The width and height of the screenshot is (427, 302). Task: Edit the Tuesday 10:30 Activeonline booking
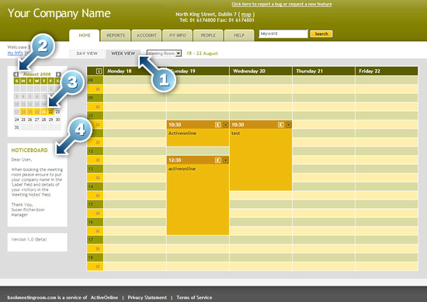(x=217, y=125)
